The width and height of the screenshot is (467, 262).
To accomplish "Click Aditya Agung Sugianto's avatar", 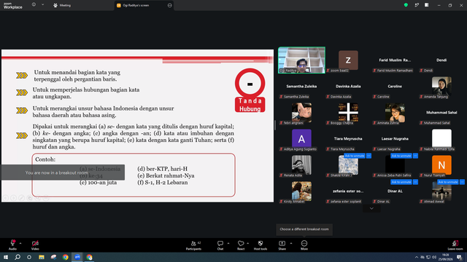I will coord(301,138).
